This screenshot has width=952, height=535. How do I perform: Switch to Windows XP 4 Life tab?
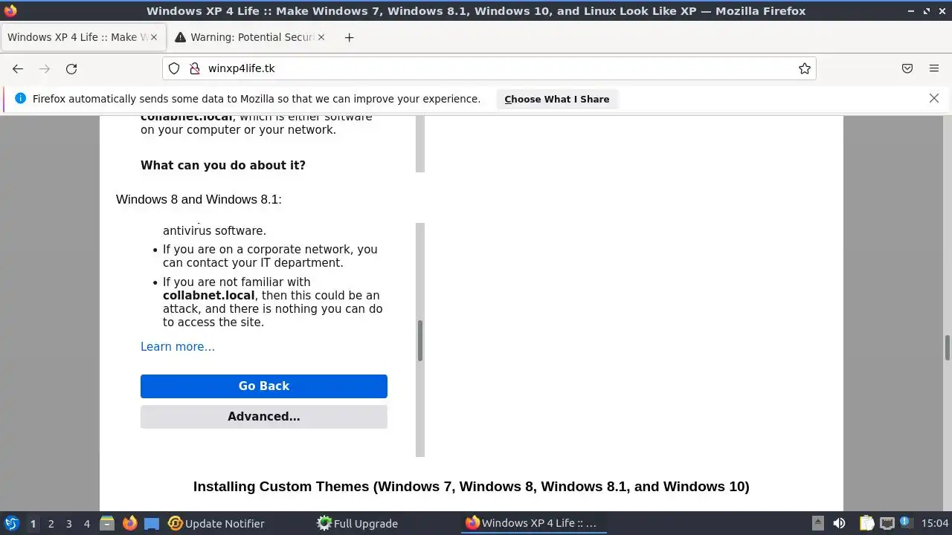(83, 37)
